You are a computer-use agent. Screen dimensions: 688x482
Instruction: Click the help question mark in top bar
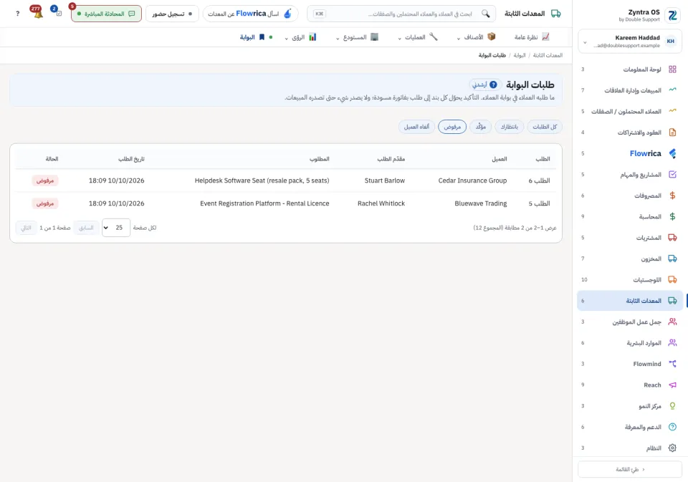17,14
